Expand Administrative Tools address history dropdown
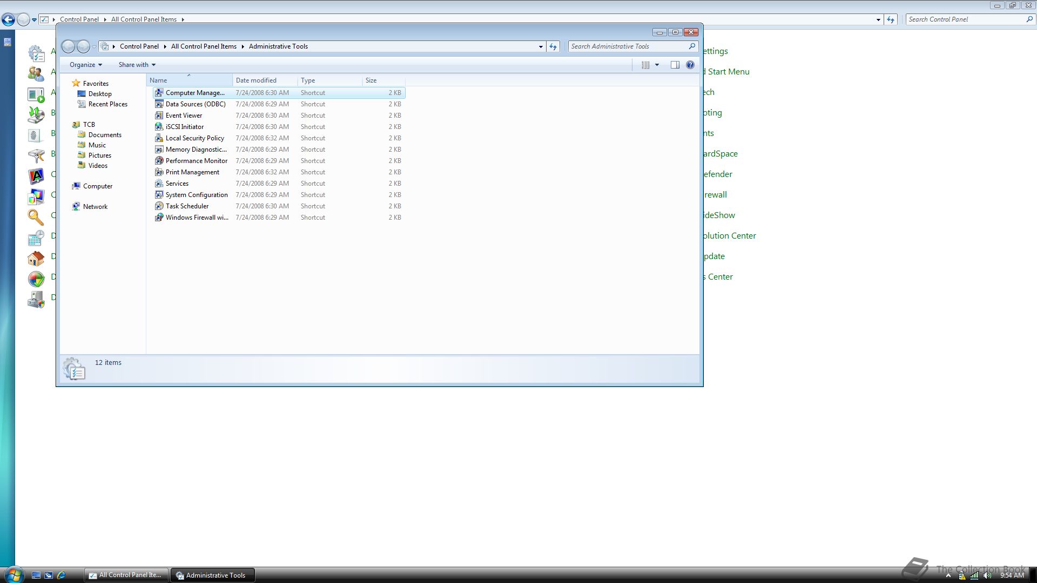This screenshot has width=1037, height=583. [x=541, y=46]
